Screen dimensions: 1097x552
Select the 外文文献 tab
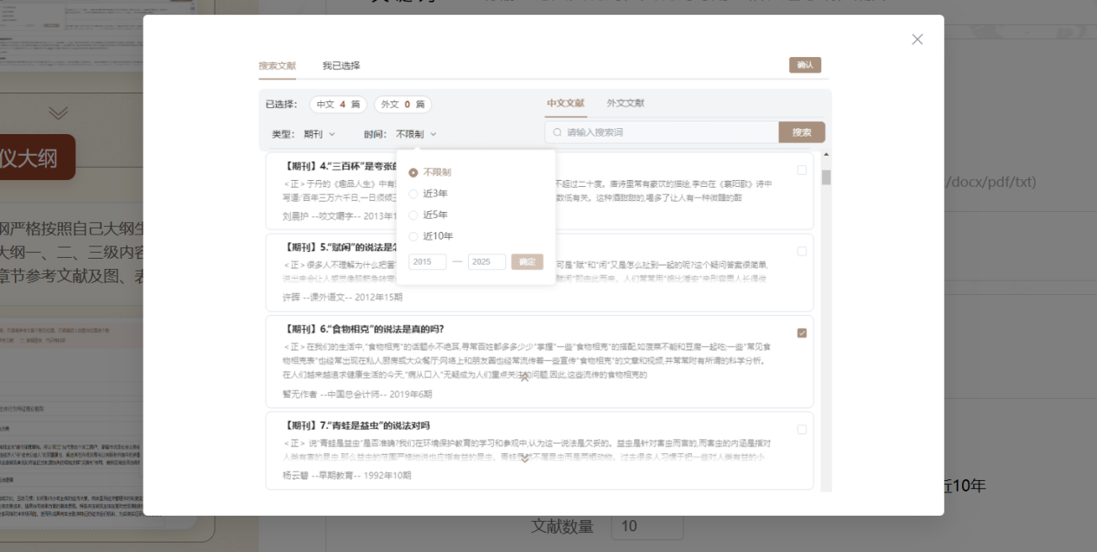625,103
